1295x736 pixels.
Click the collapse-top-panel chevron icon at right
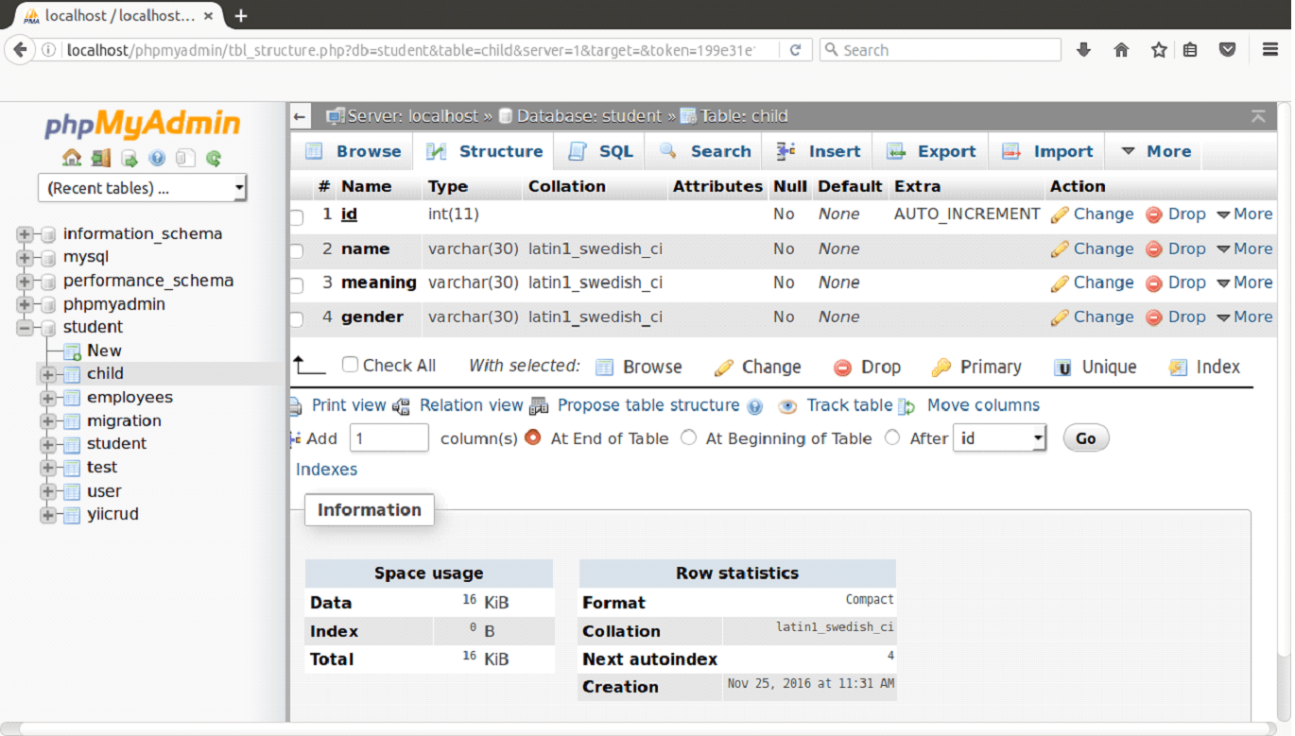click(x=1258, y=116)
